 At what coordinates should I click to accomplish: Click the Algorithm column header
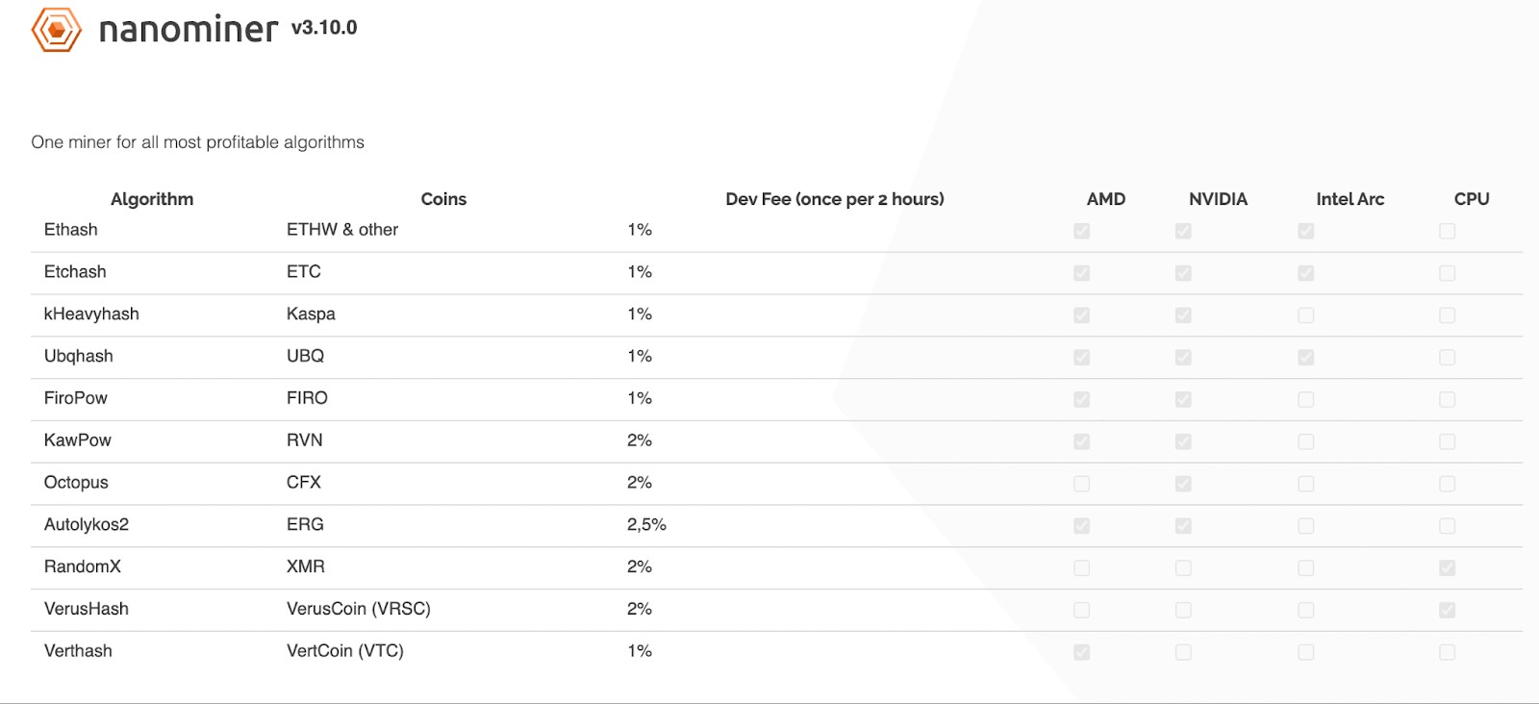(x=152, y=199)
